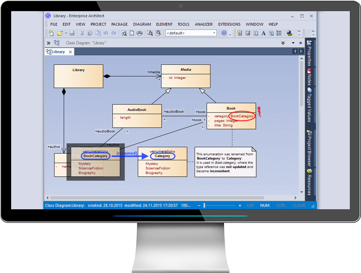Open the Project Browser docked panel tab
This screenshot has height=273, width=361.
[x=309, y=148]
